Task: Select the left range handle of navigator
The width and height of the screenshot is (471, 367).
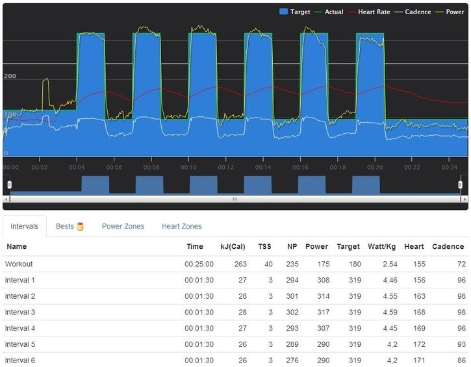Action: 9,185
